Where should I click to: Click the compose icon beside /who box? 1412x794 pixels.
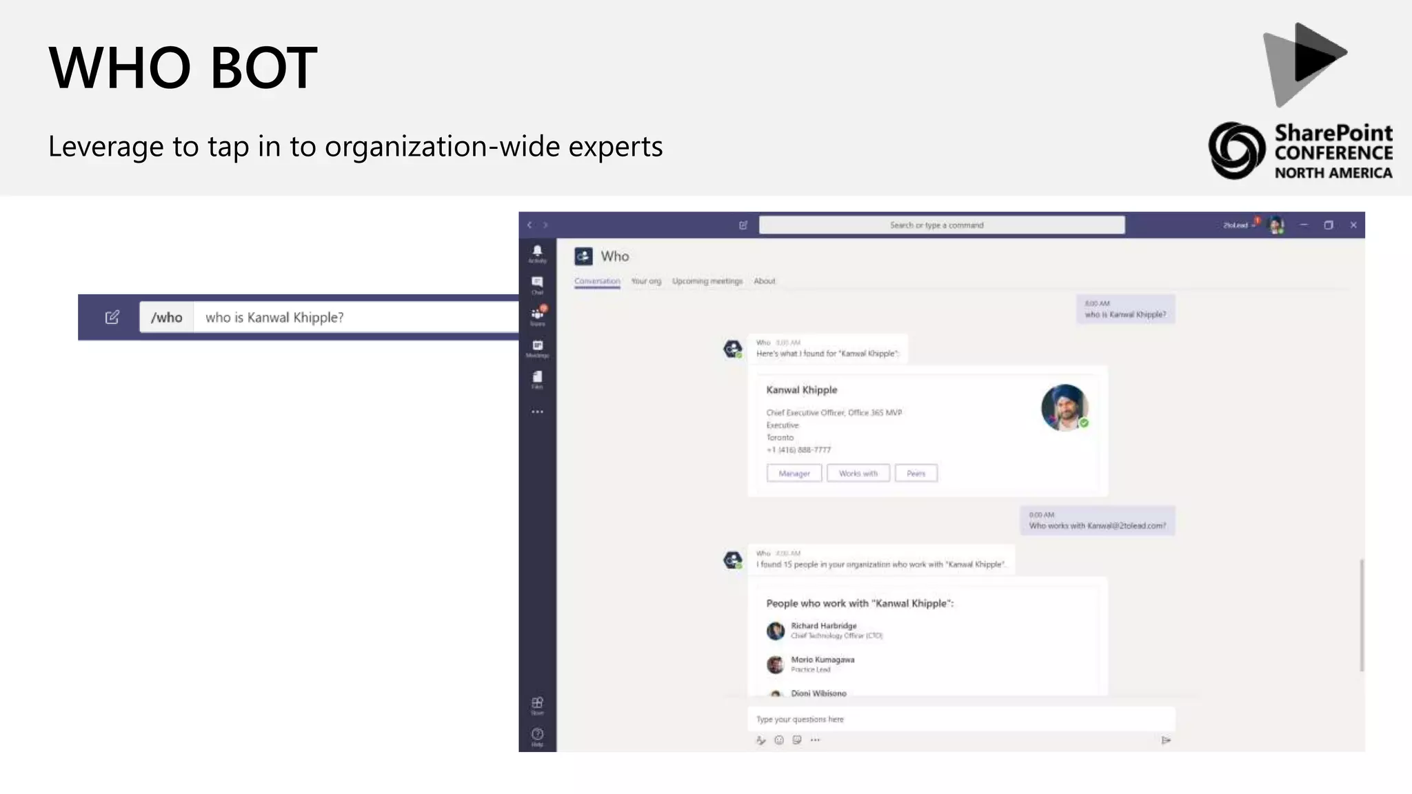click(x=112, y=317)
